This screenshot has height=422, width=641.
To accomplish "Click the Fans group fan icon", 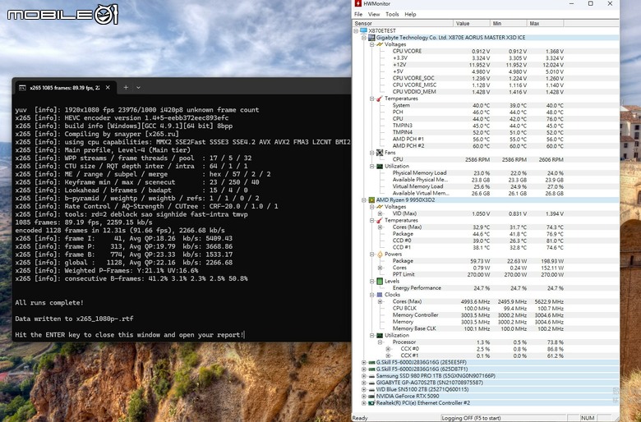I will (380, 153).
